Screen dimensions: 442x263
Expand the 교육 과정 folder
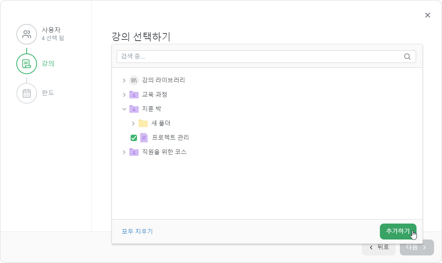click(124, 95)
